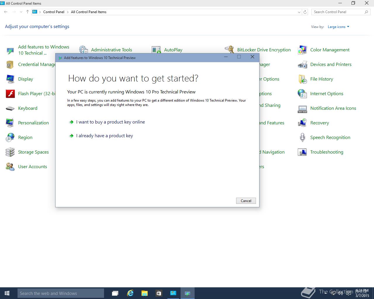Open the Store app on the taskbar
Screen dimensions: 374x299
(159, 293)
